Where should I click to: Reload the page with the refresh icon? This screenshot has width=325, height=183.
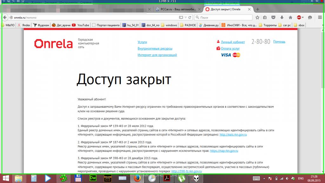click(x=190, y=17)
